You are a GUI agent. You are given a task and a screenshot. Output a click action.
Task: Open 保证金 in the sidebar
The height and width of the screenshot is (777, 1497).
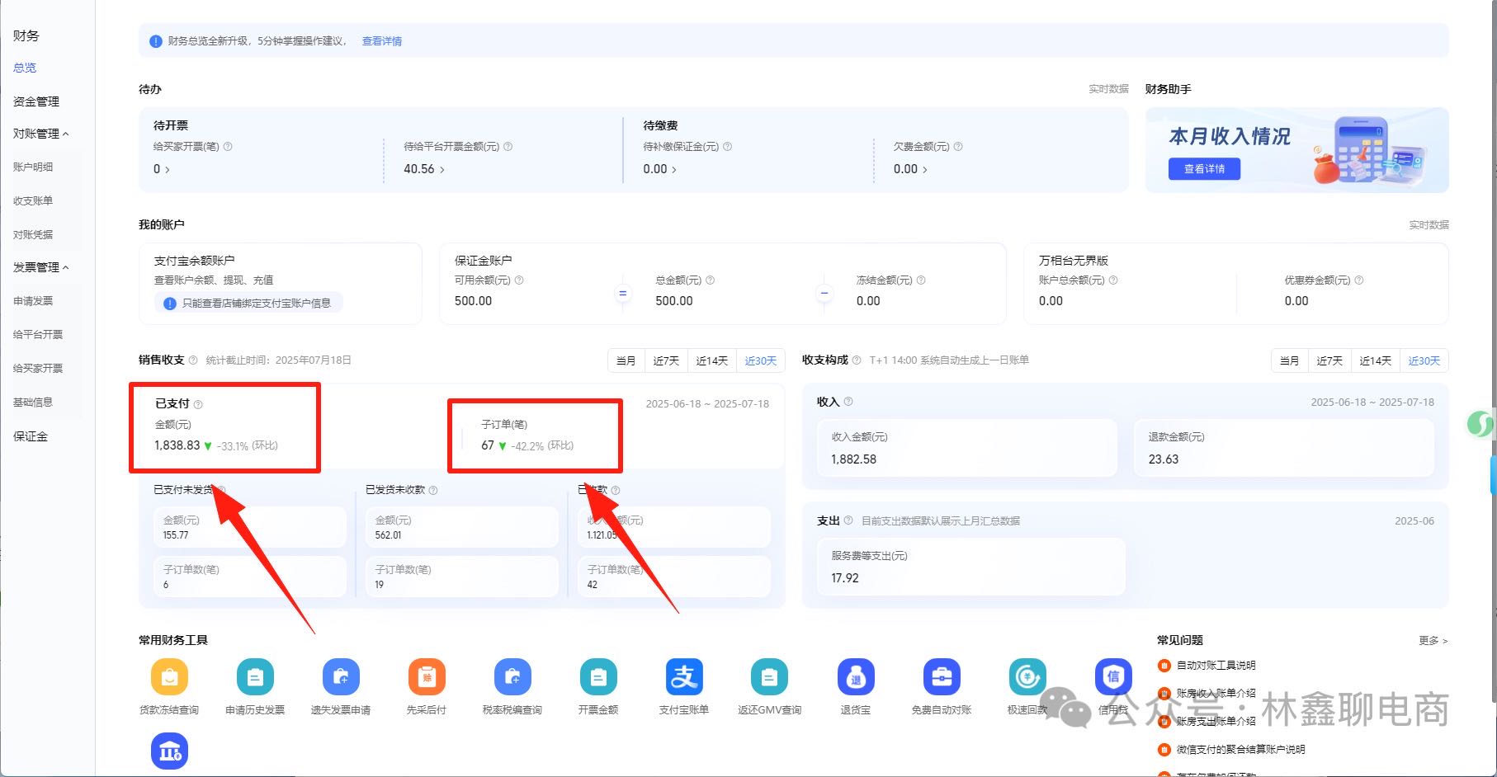[x=31, y=436]
